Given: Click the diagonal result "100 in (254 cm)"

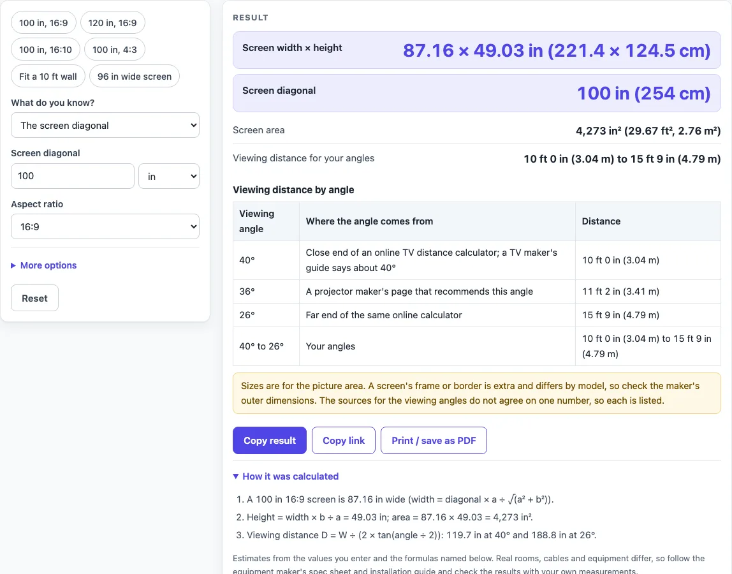Looking at the screenshot, I should (644, 93).
